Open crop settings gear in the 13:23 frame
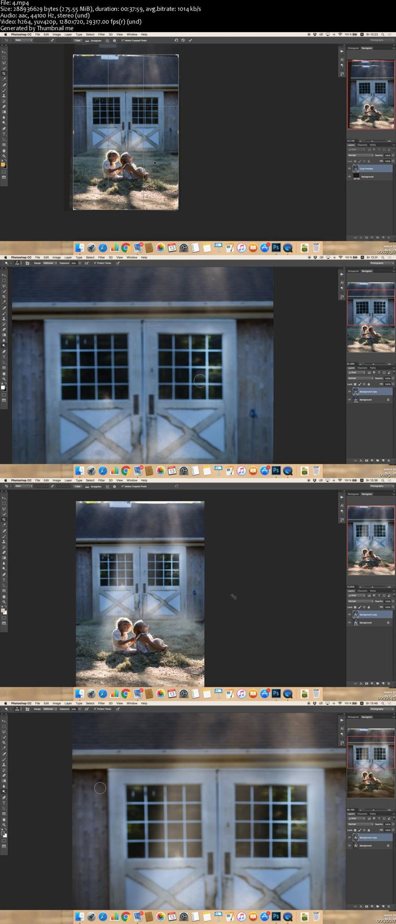Image resolution: width=396 pixels, height=924 pixels. [x=114, y=41]
